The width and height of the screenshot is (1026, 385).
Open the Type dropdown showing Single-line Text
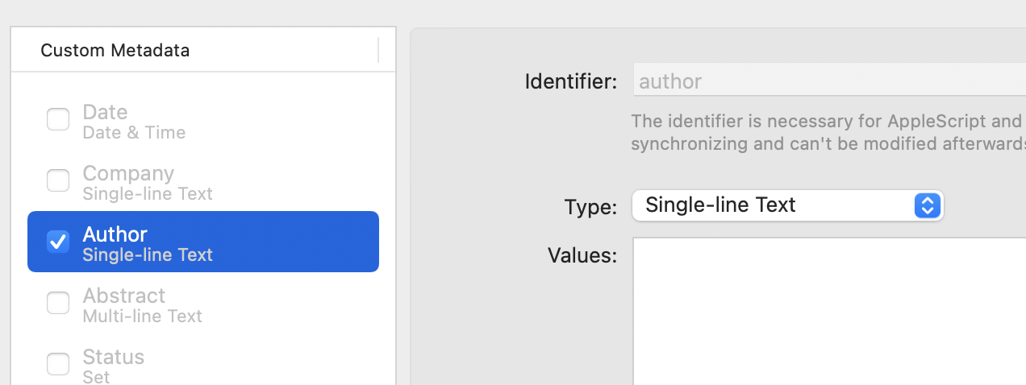(x=788, y=205)
